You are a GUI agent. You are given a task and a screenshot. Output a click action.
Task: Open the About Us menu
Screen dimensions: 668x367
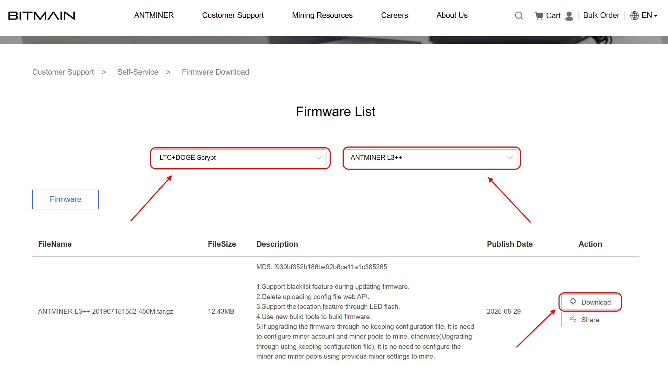pos(452,15)
